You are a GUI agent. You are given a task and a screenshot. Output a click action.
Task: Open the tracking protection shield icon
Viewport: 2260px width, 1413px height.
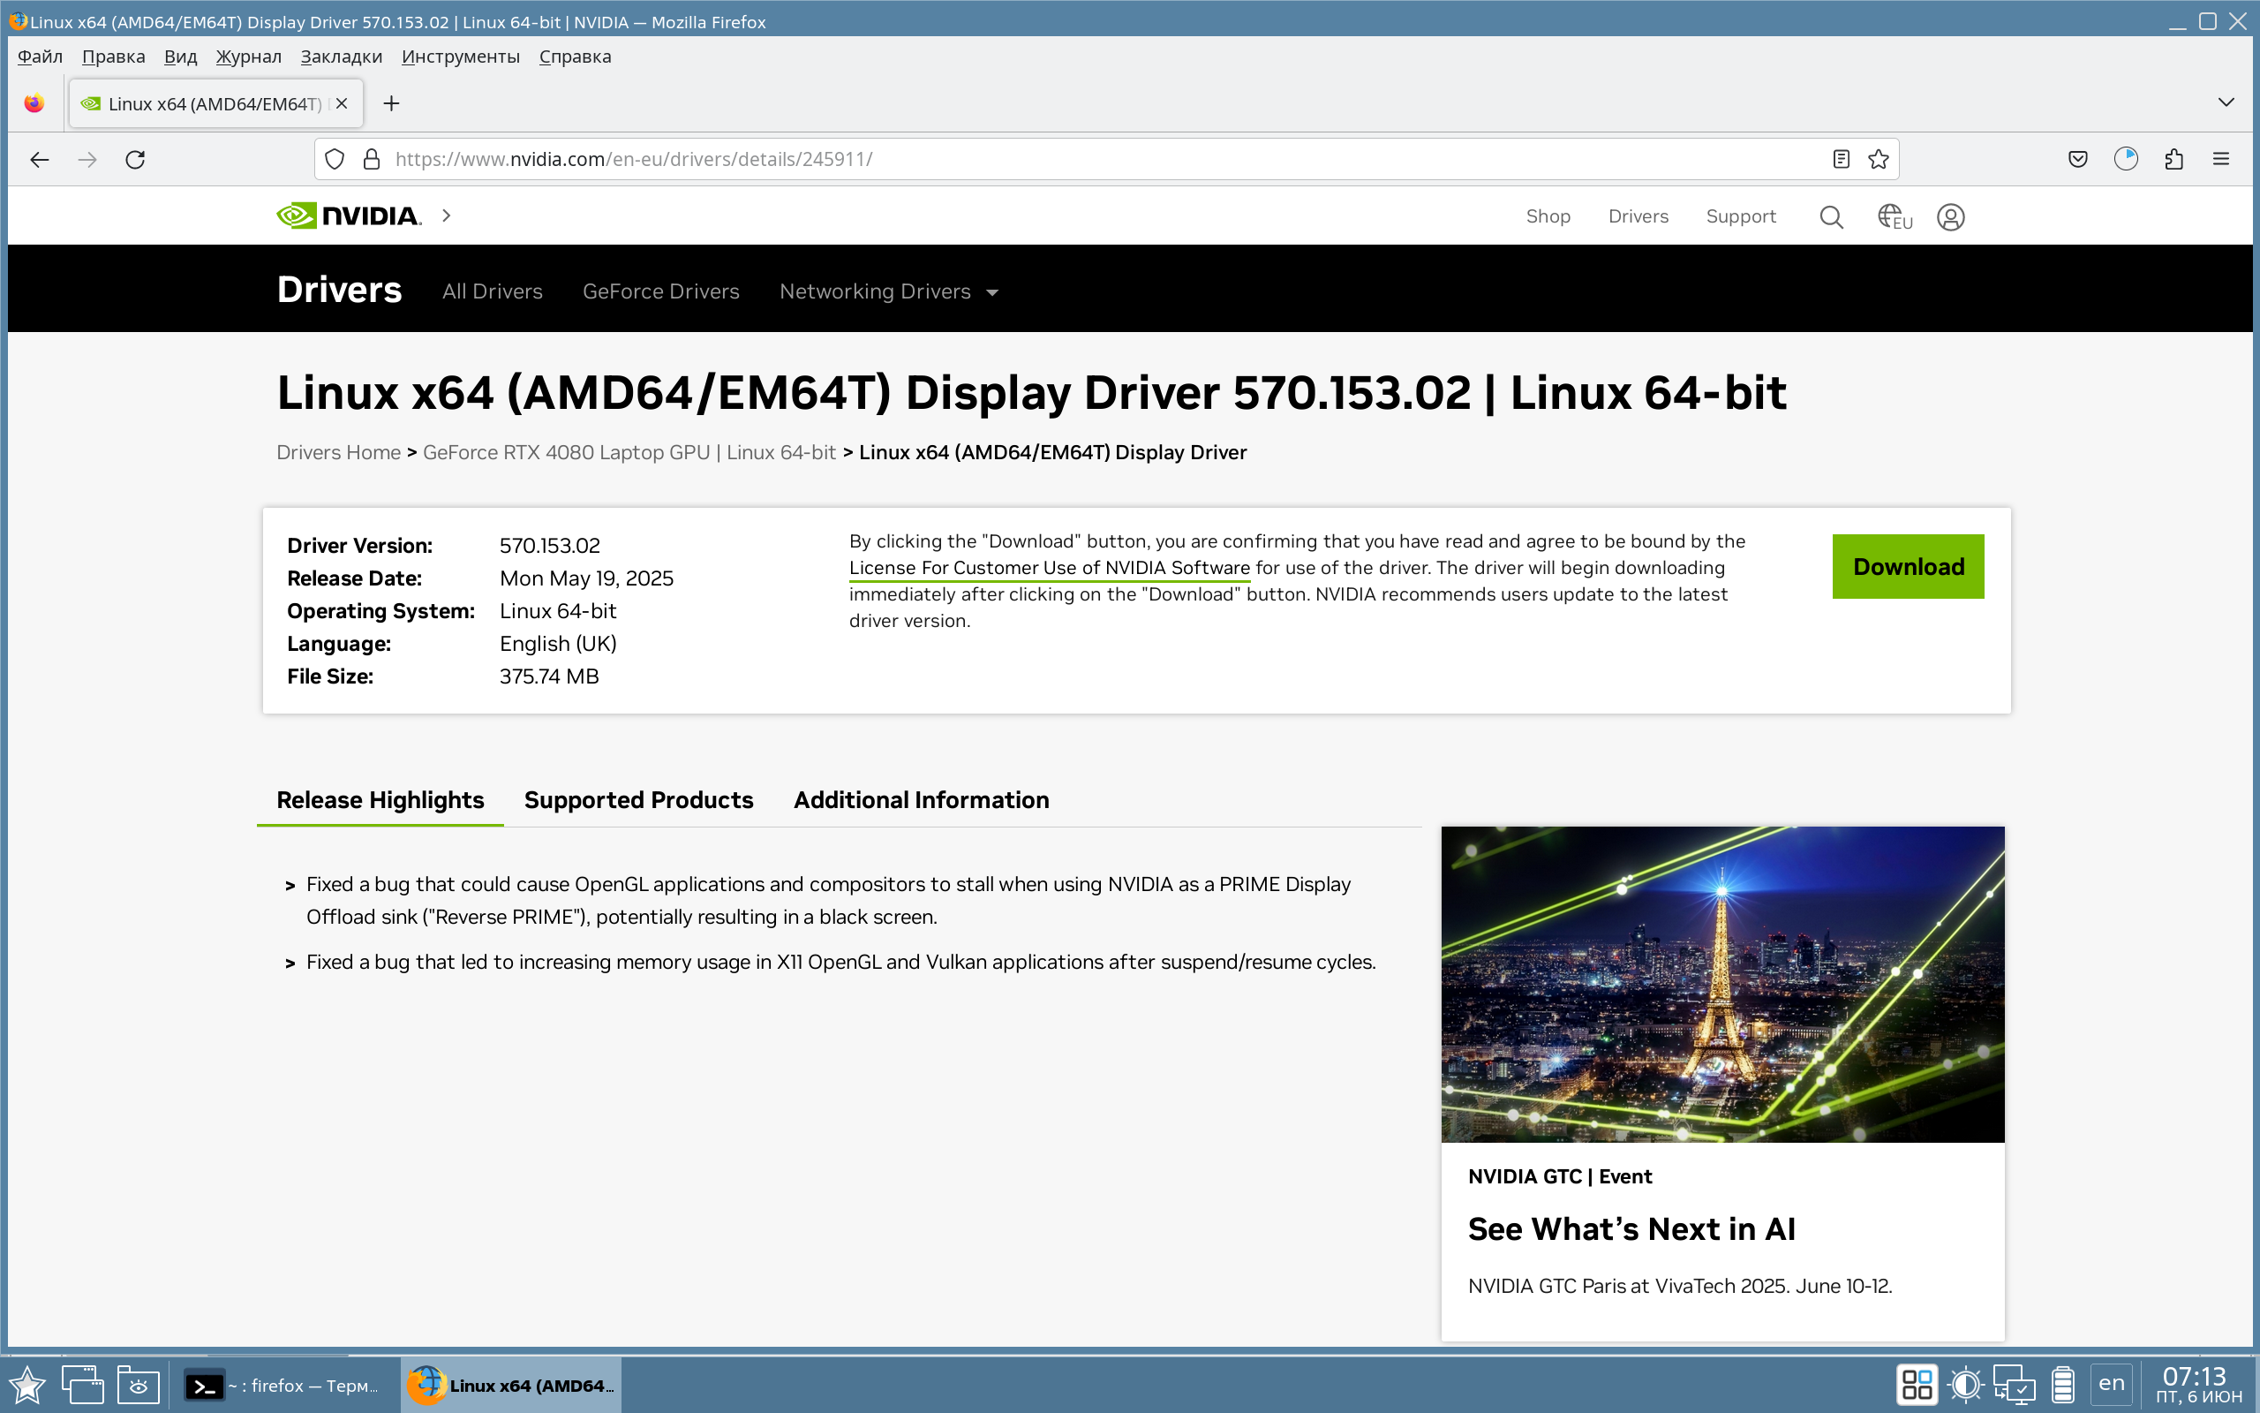[x=335, y=159]
